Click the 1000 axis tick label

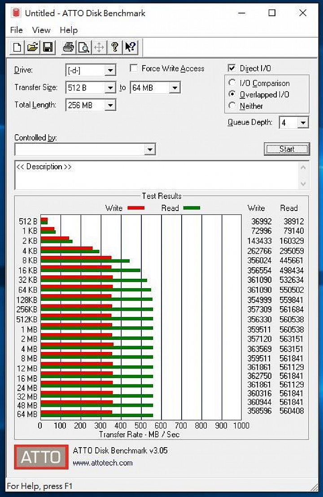tap(241, 425)
